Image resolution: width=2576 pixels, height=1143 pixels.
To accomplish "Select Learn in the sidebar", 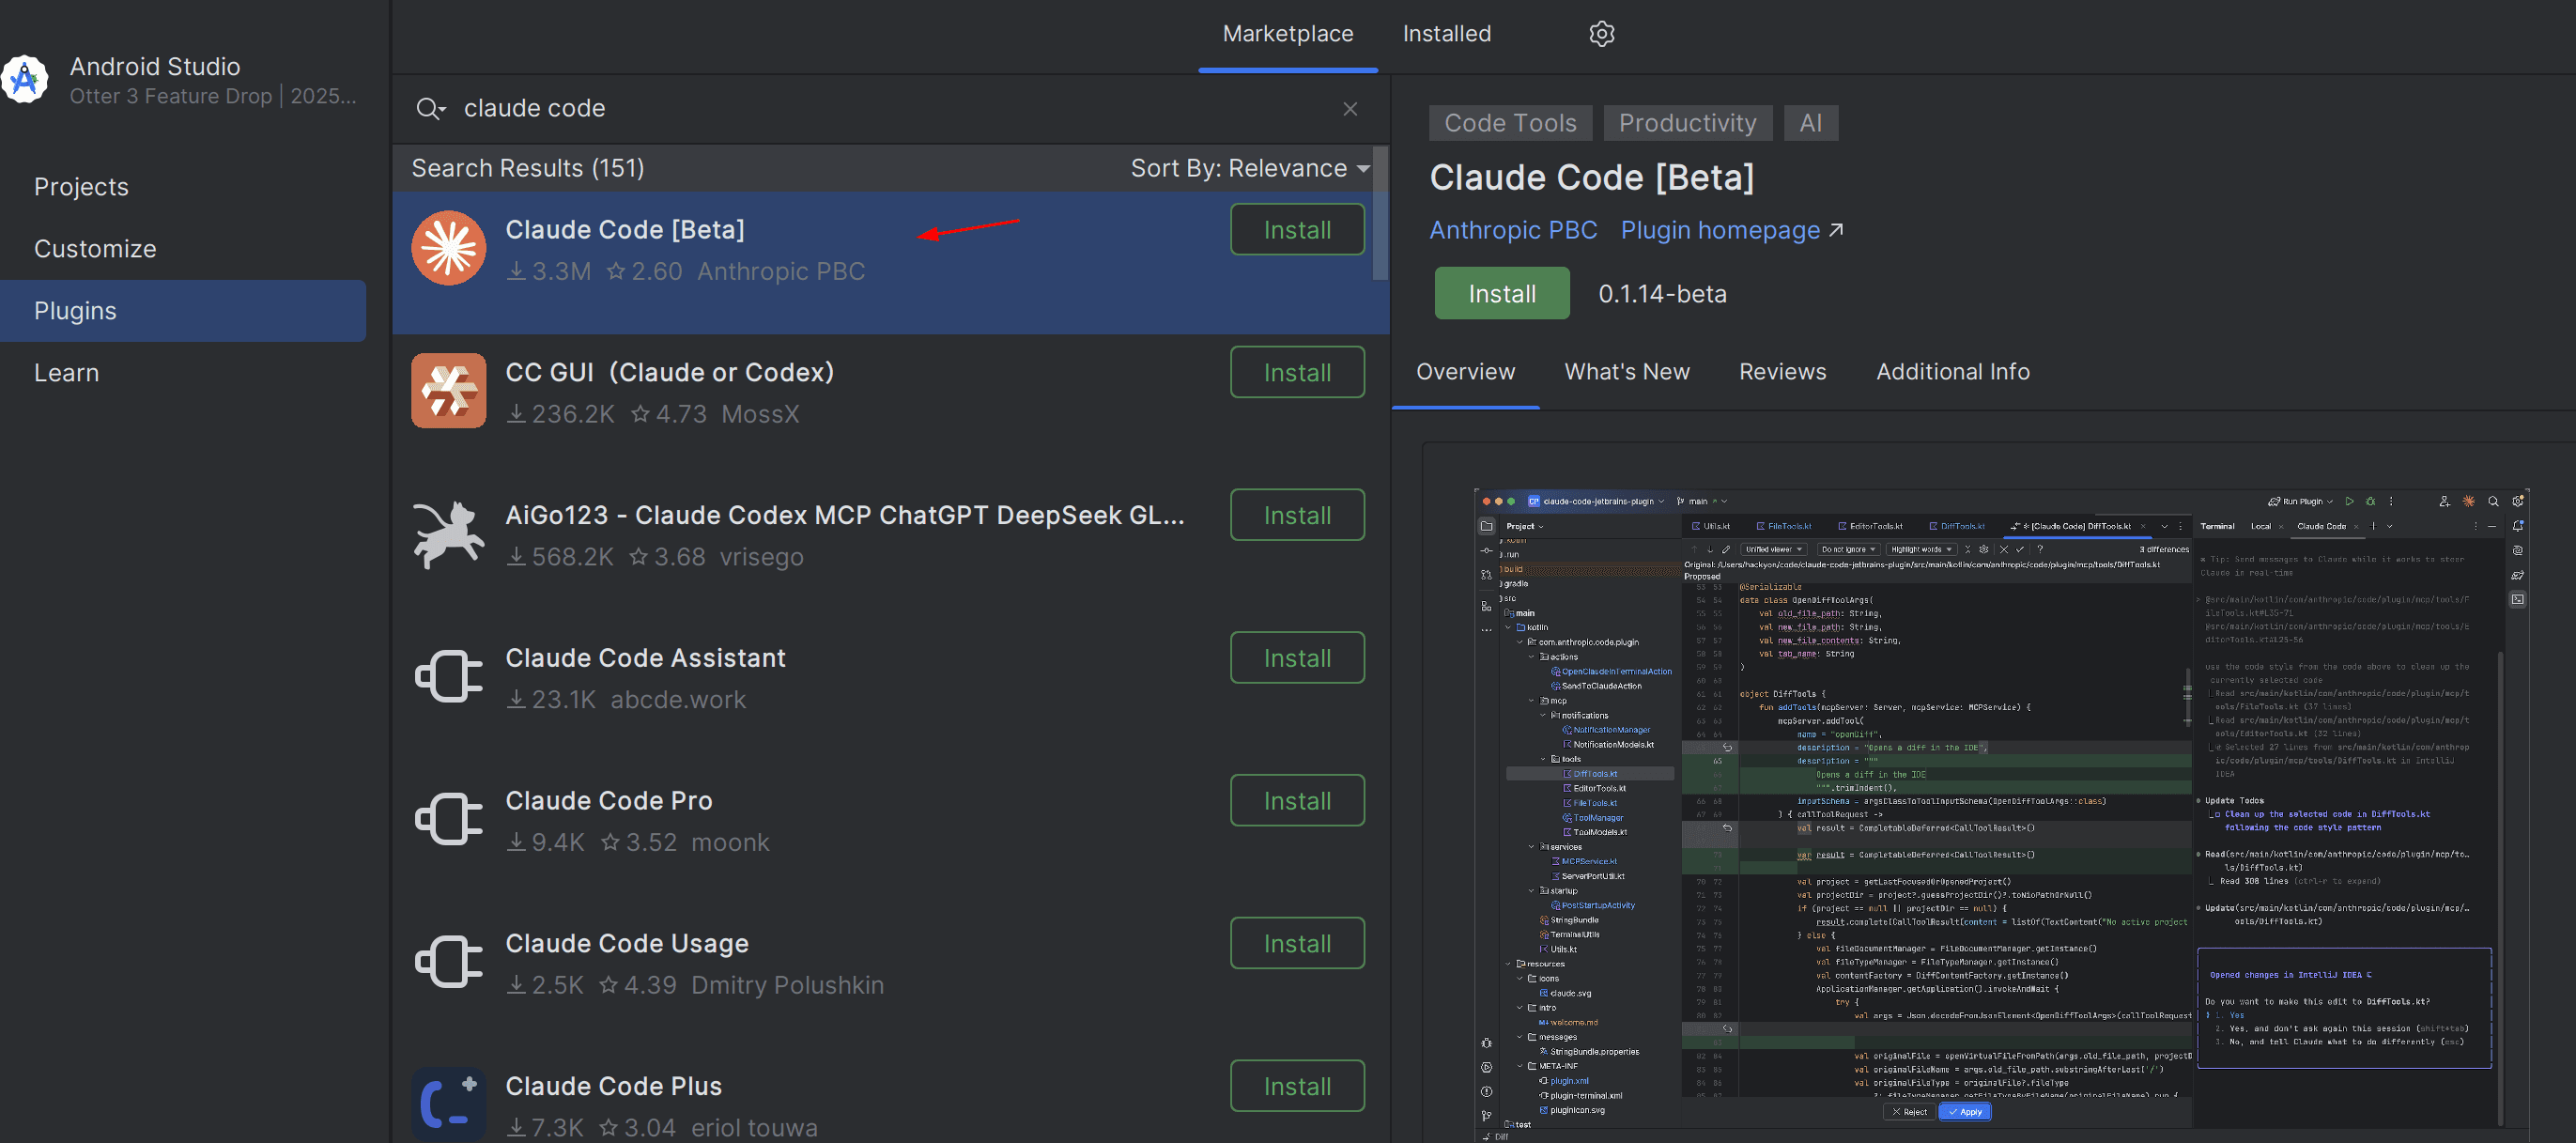I will (66, 373).
